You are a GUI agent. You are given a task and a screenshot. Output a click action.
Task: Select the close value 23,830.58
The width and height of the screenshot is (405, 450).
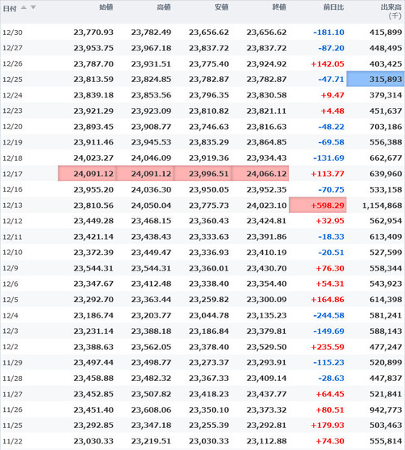tap(266, 95)
